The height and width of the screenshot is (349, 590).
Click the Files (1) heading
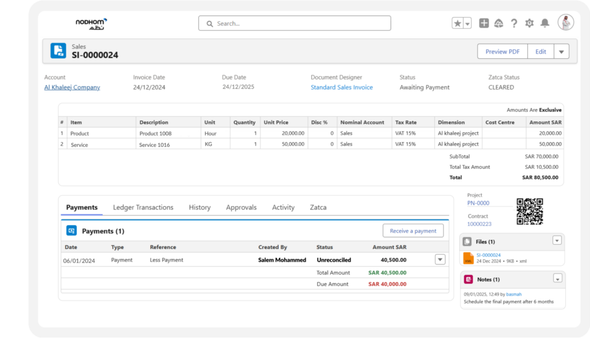click(x=485, y=242)
